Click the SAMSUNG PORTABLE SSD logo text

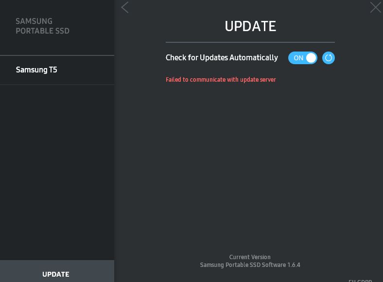[x=42, y=26]
